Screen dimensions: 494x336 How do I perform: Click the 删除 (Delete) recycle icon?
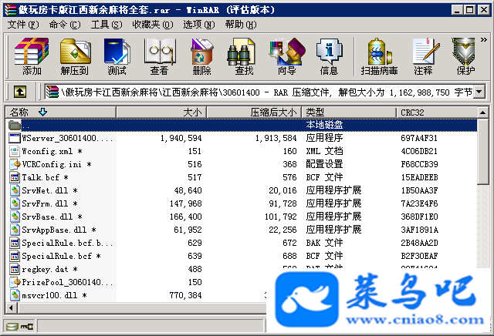click(201, 56)
